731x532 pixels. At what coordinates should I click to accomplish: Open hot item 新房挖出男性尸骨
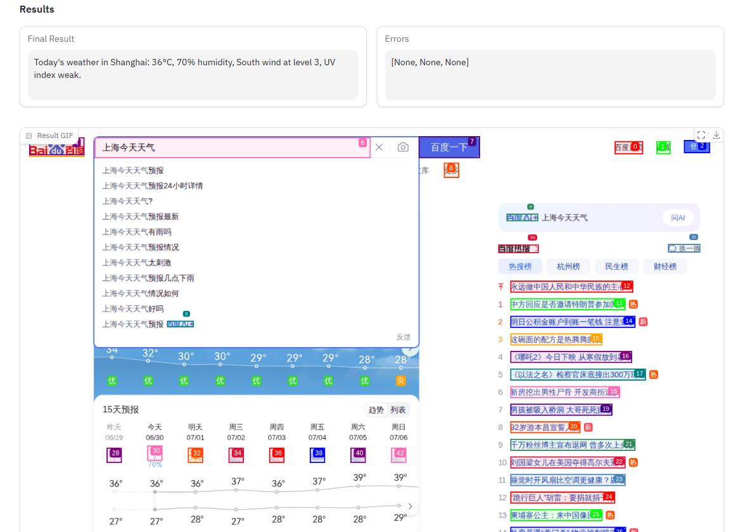coord(564,392)
